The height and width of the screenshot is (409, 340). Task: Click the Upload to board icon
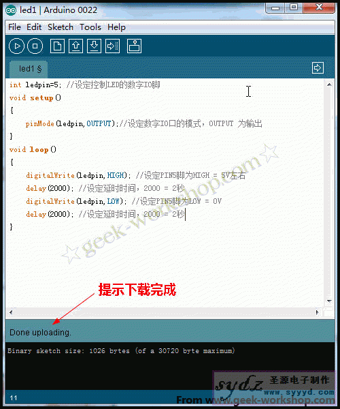coord(113,46)
